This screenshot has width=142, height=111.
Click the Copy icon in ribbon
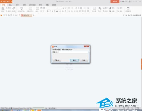point(7,11)
